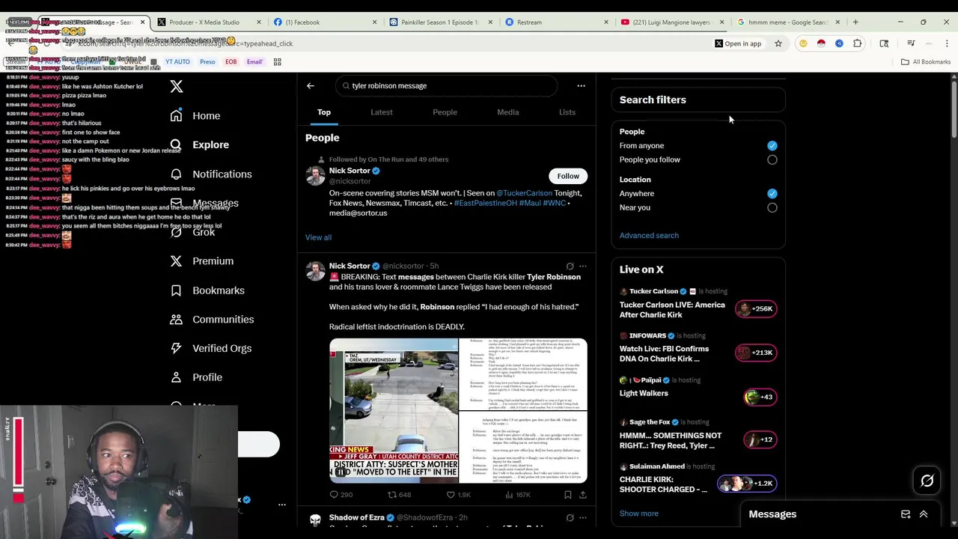958x539 pixels.
Task: Open the search options three-dot menu
Action: click(581, 85)
